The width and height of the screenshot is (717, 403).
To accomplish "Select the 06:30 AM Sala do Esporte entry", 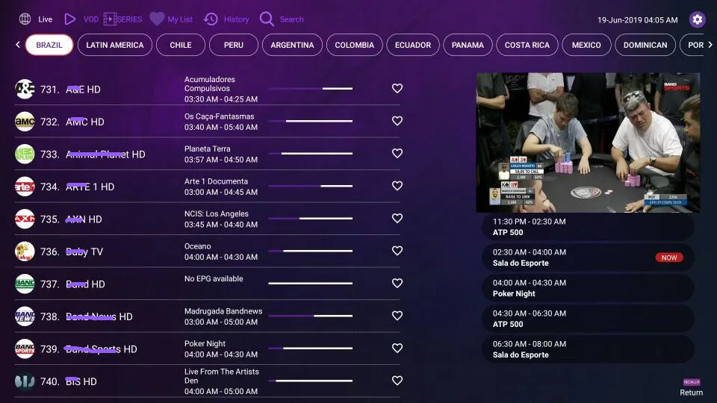I will pos(588,349).
